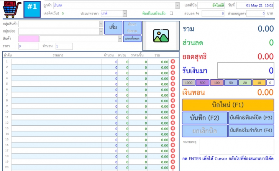
Task: Click the รายการ column header
Action: [58, 55]
